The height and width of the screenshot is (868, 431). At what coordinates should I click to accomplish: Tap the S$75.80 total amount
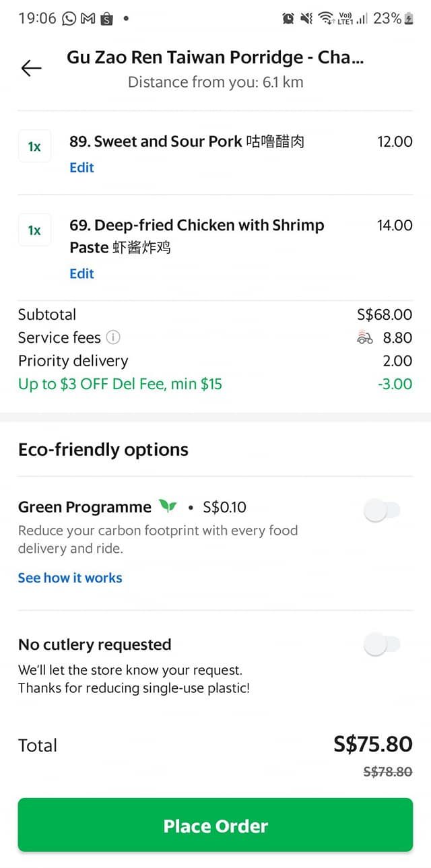point(372,744)
